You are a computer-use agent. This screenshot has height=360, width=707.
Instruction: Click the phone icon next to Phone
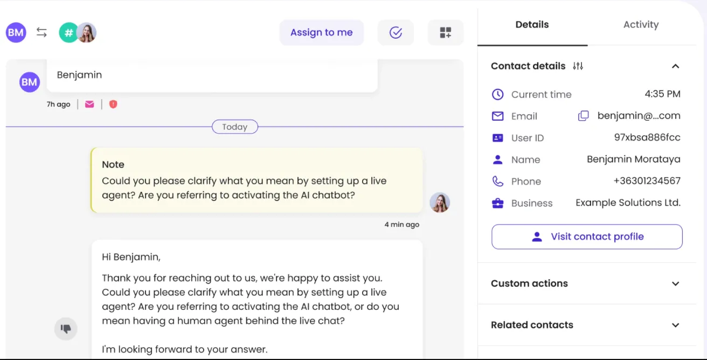click(498, 181)
